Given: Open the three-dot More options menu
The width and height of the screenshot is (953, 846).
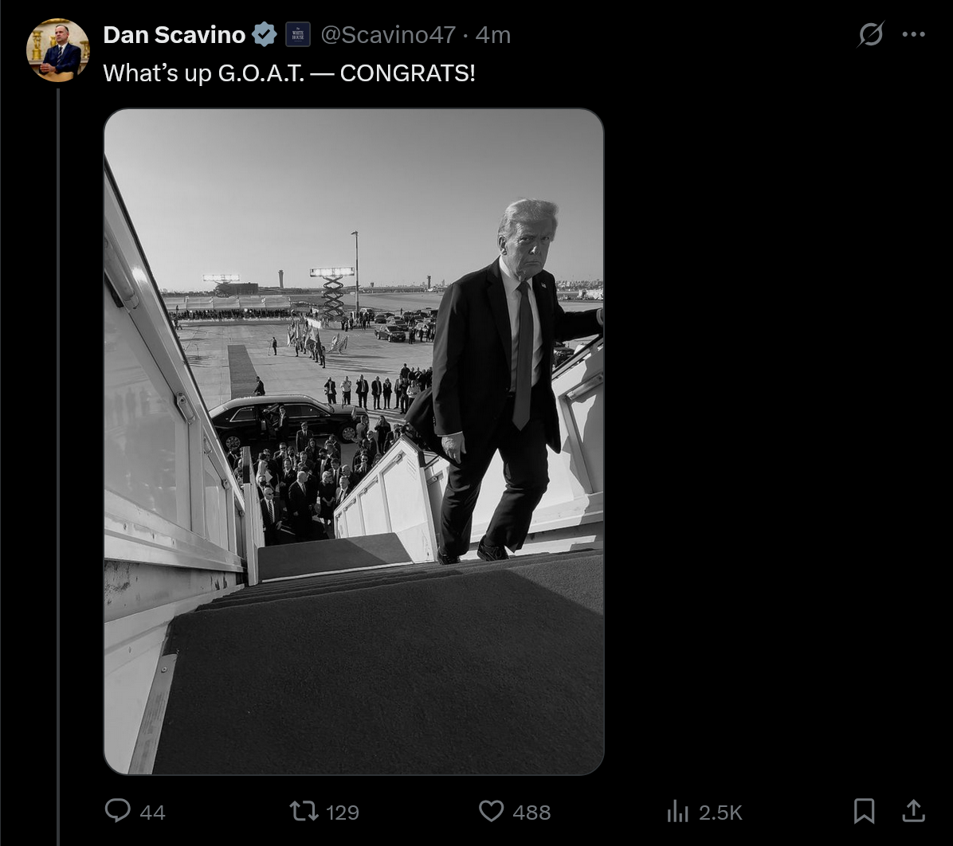Looking at the screenshot, I should point(913,34).
